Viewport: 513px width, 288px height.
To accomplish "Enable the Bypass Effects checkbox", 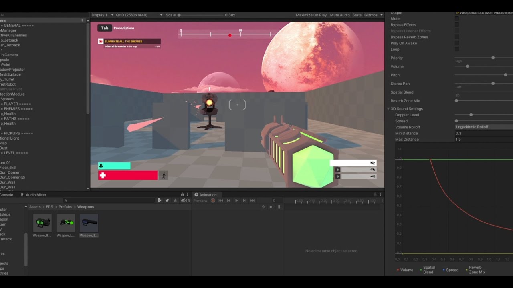I will tap(457, 25).
